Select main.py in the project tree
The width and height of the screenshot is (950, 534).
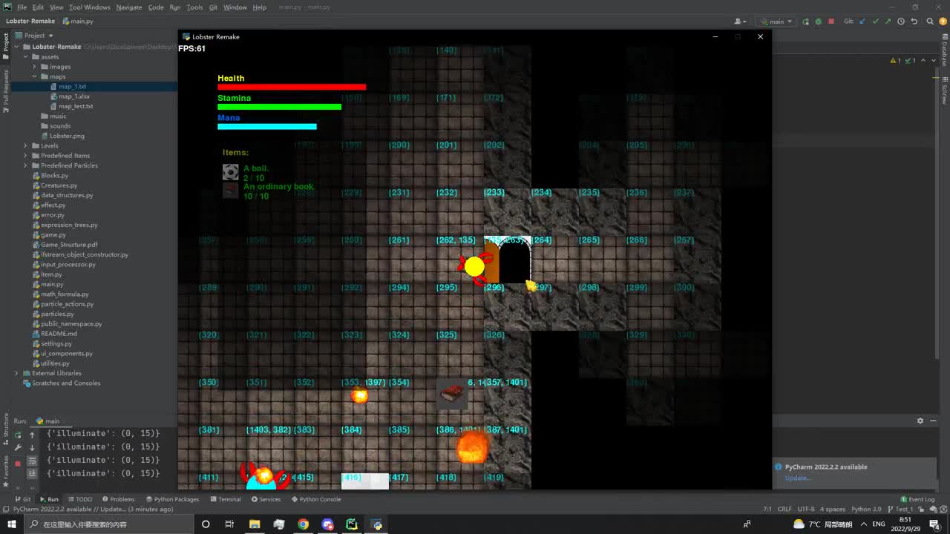(52, 284)
